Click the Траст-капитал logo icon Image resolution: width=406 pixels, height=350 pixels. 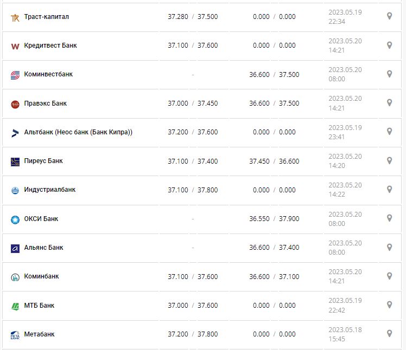(x=15, y=17)
